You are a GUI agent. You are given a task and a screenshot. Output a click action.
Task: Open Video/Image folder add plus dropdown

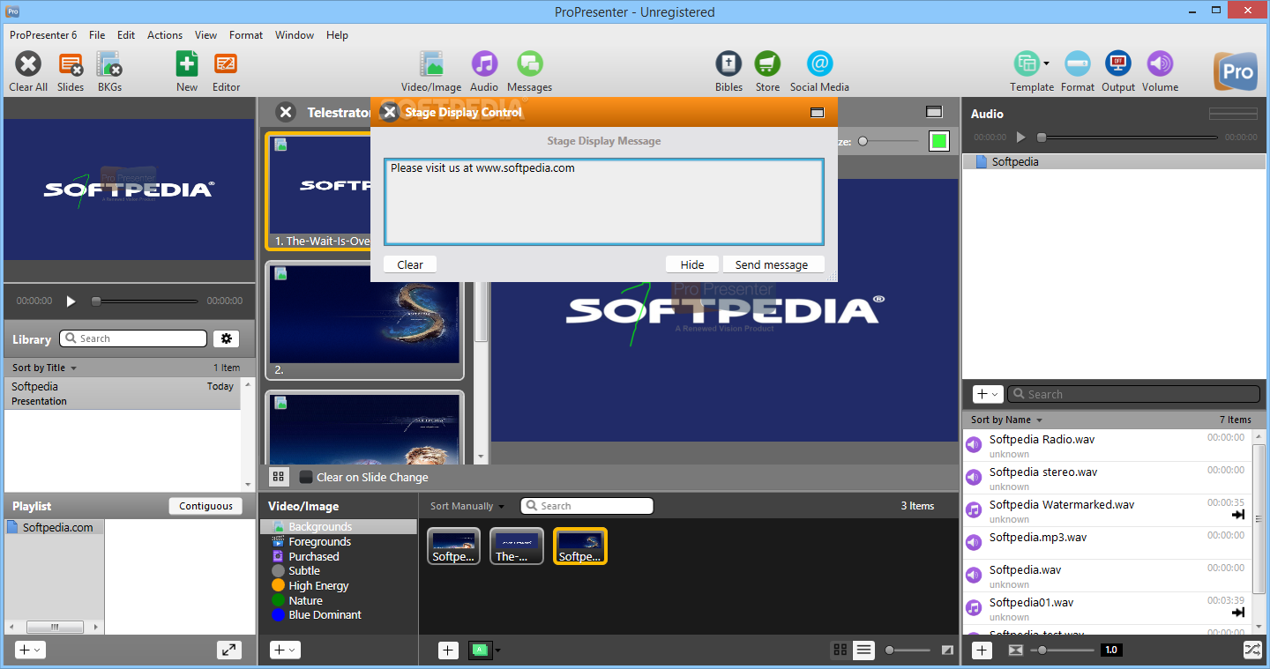tap(285, 650)
